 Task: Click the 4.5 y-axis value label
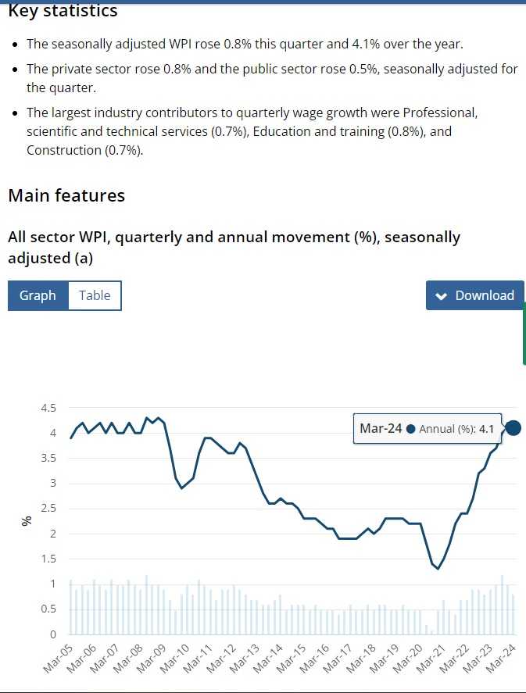click(x=48, y=408)
